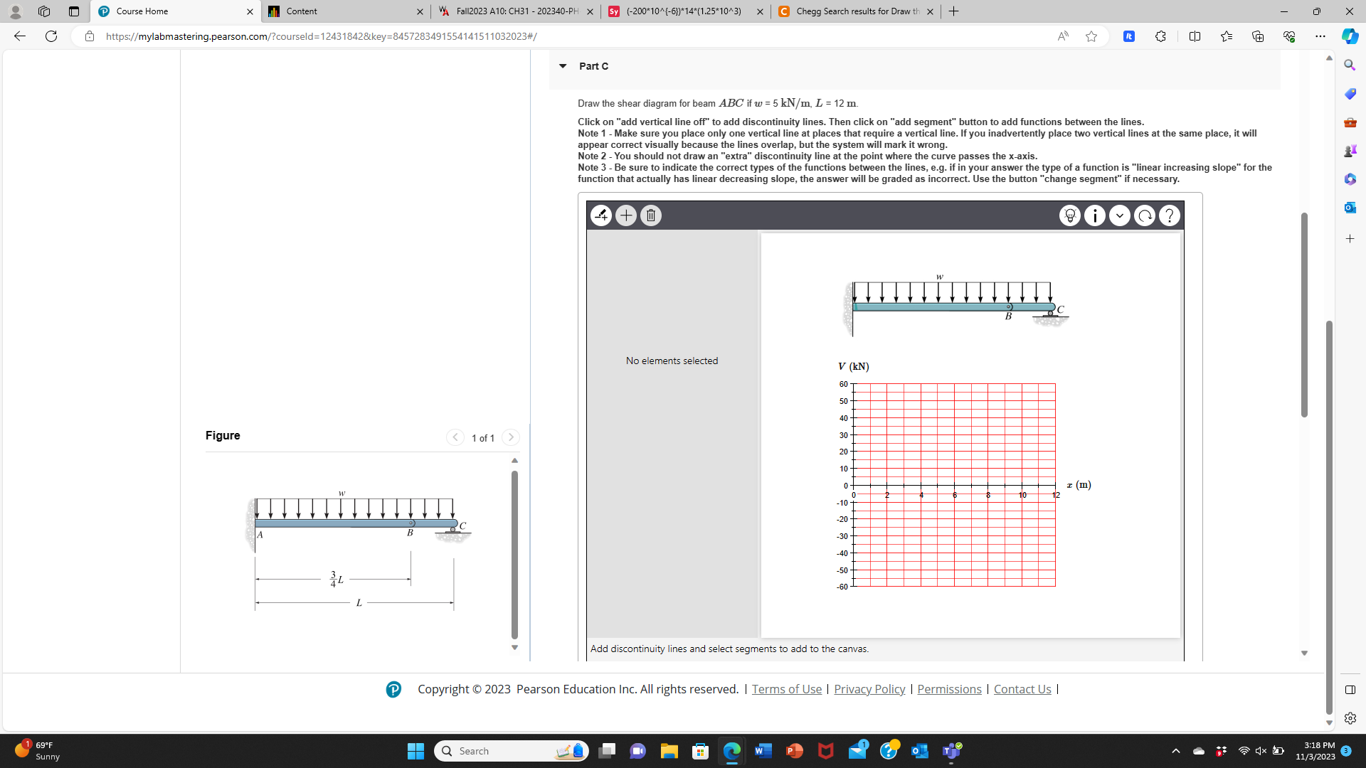1366x768 pixels.
Task: Expand the keyboard shortcuts chevron button
Action: pos(1119,215)
